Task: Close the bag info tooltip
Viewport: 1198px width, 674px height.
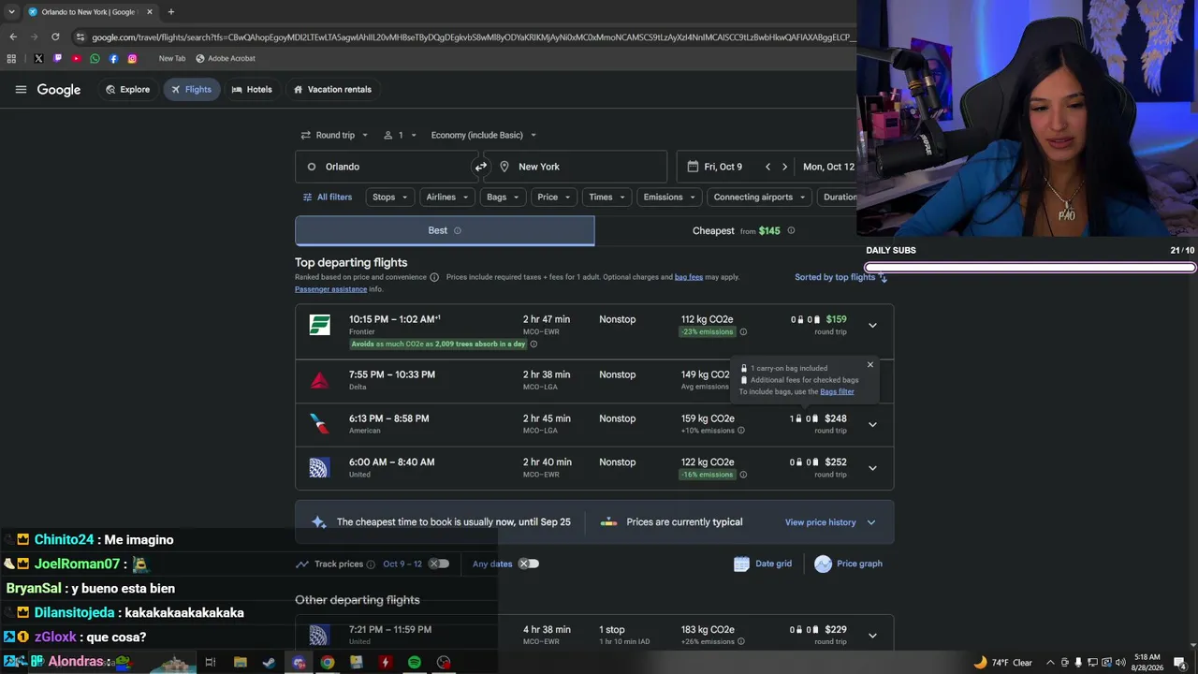Action: (869, 365)
